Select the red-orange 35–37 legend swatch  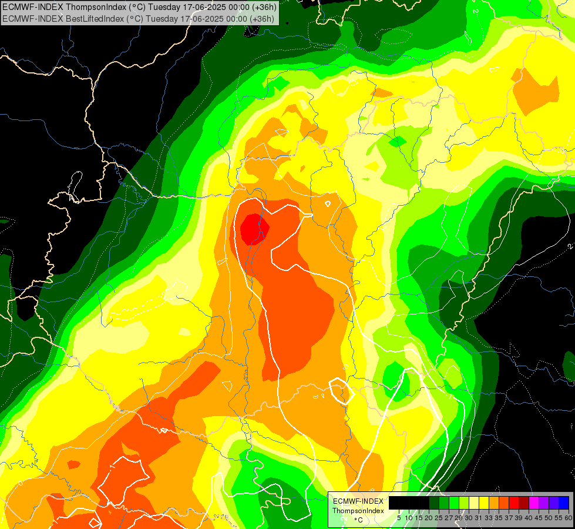(x=504, y=503)
